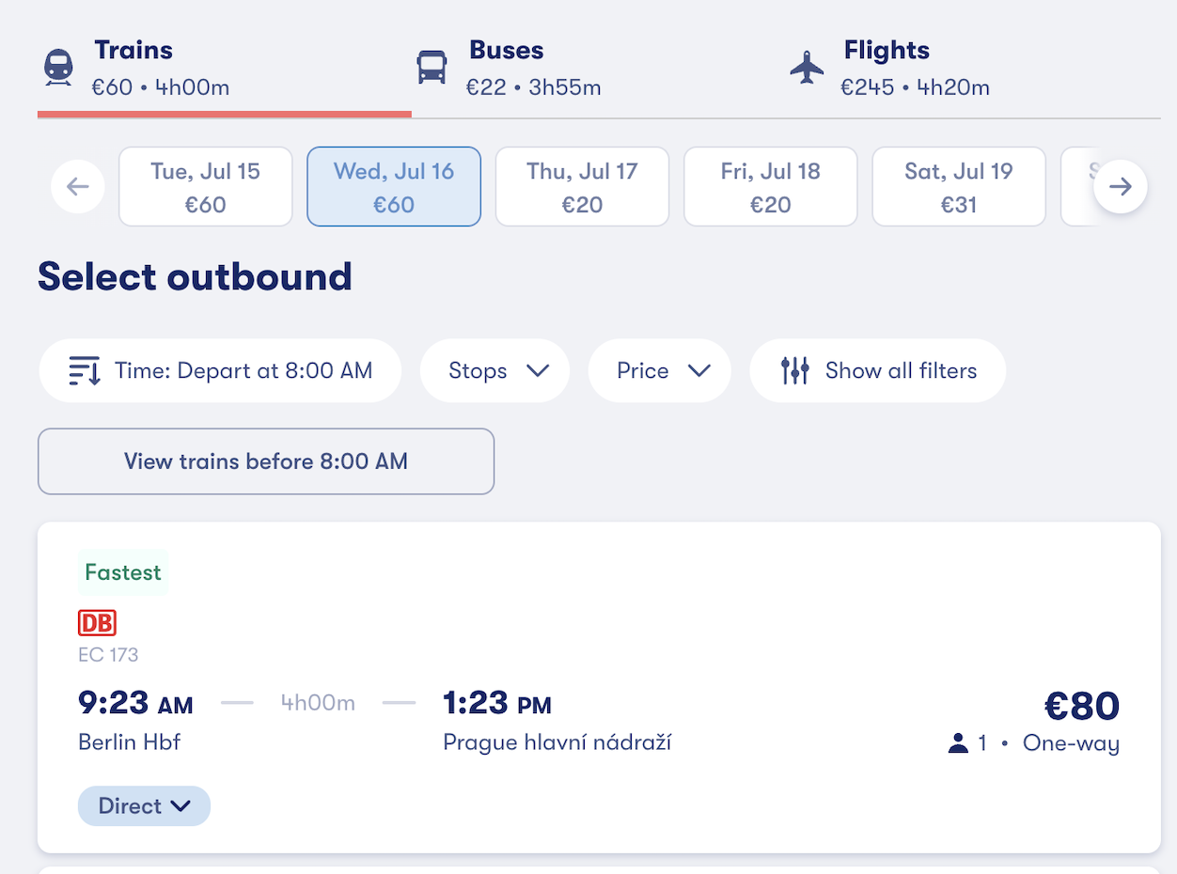Open Show all filters
The height and width of the screenshot is (874, 1177).
point(878,371)
